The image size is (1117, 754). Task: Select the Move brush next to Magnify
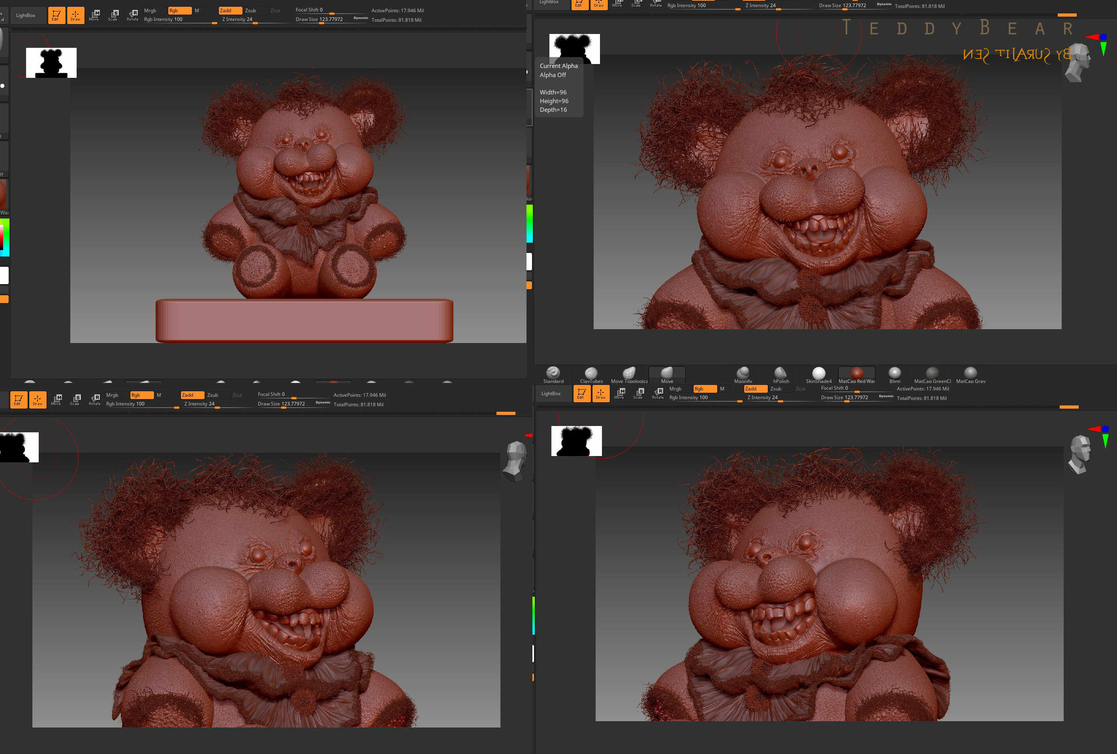click(x=667, y=375)
